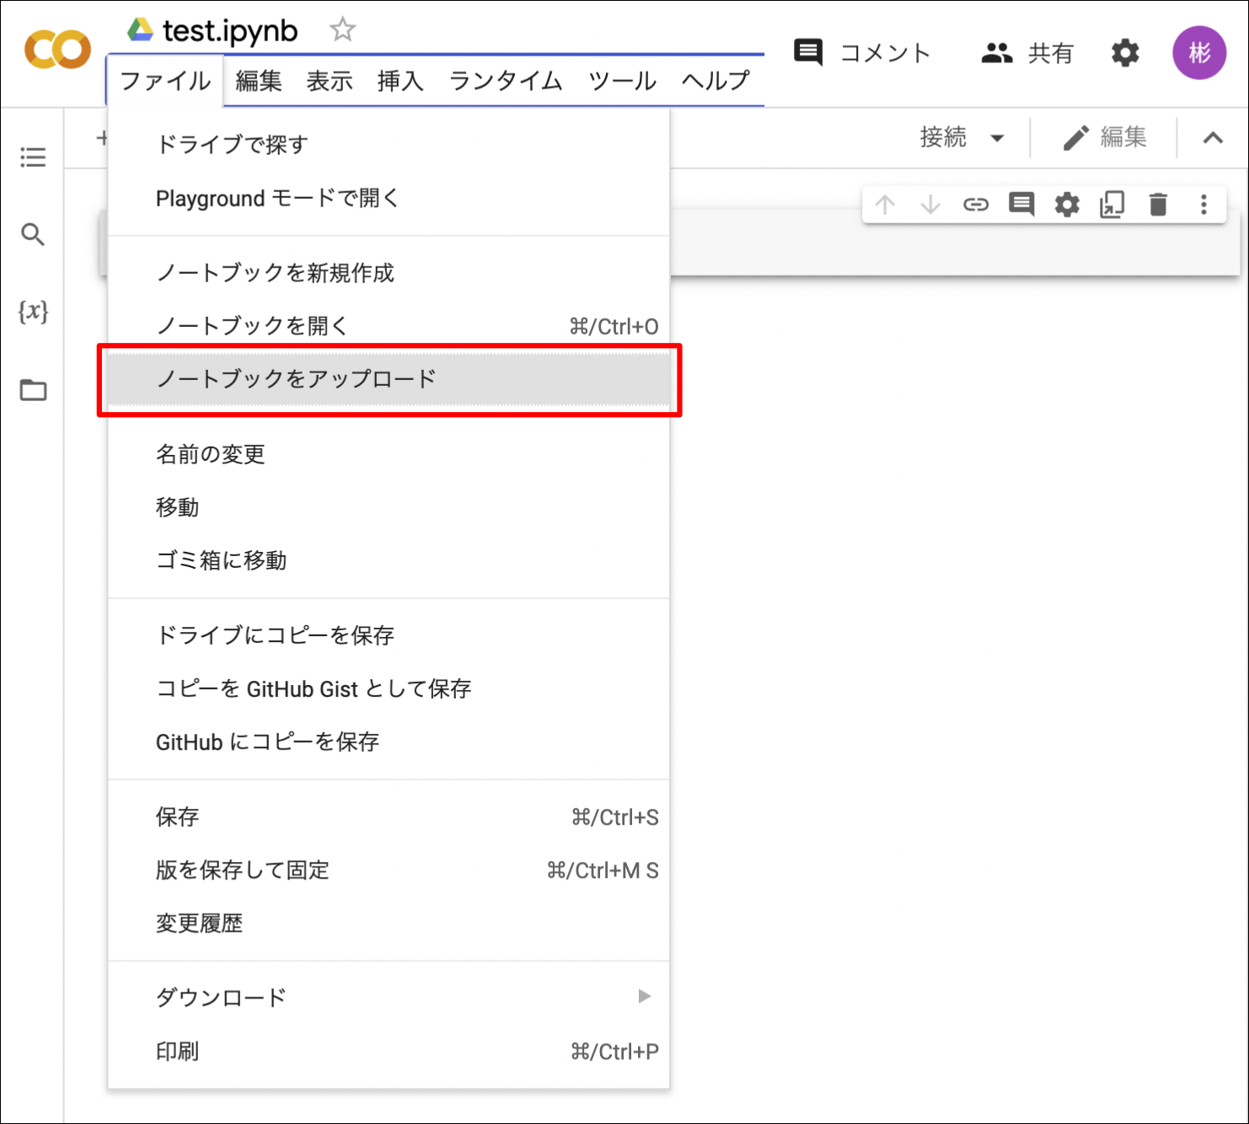The width and height of the screenshot is (1249, 1124).
Task: Open the コメント panel
Action: [x=861, y=53]
